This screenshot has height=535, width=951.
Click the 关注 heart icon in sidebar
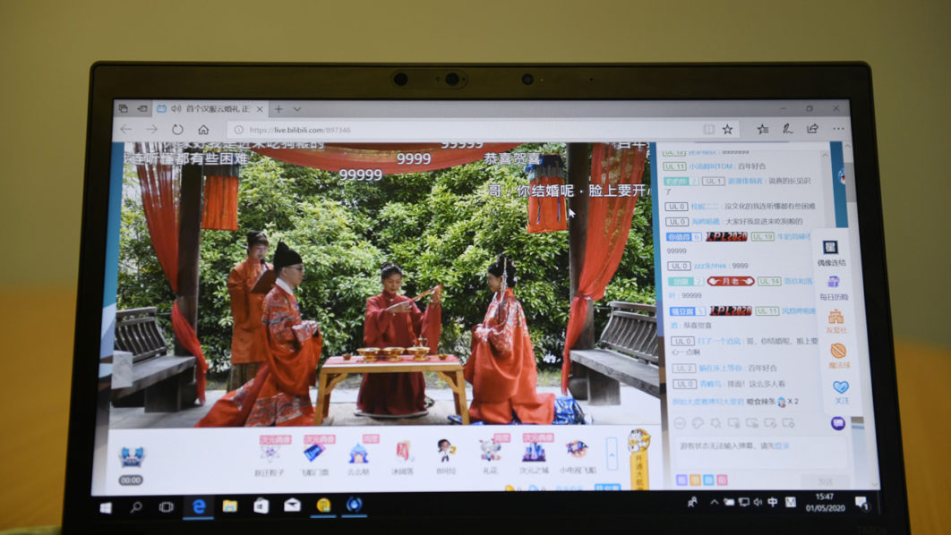[839, 387]
